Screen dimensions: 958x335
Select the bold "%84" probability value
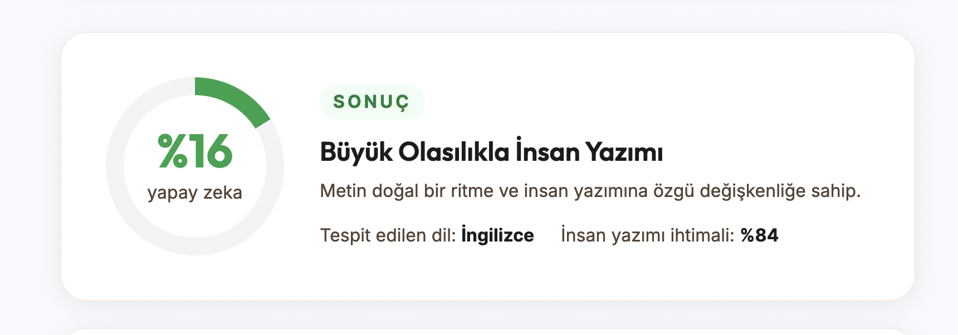click(759, 235)
